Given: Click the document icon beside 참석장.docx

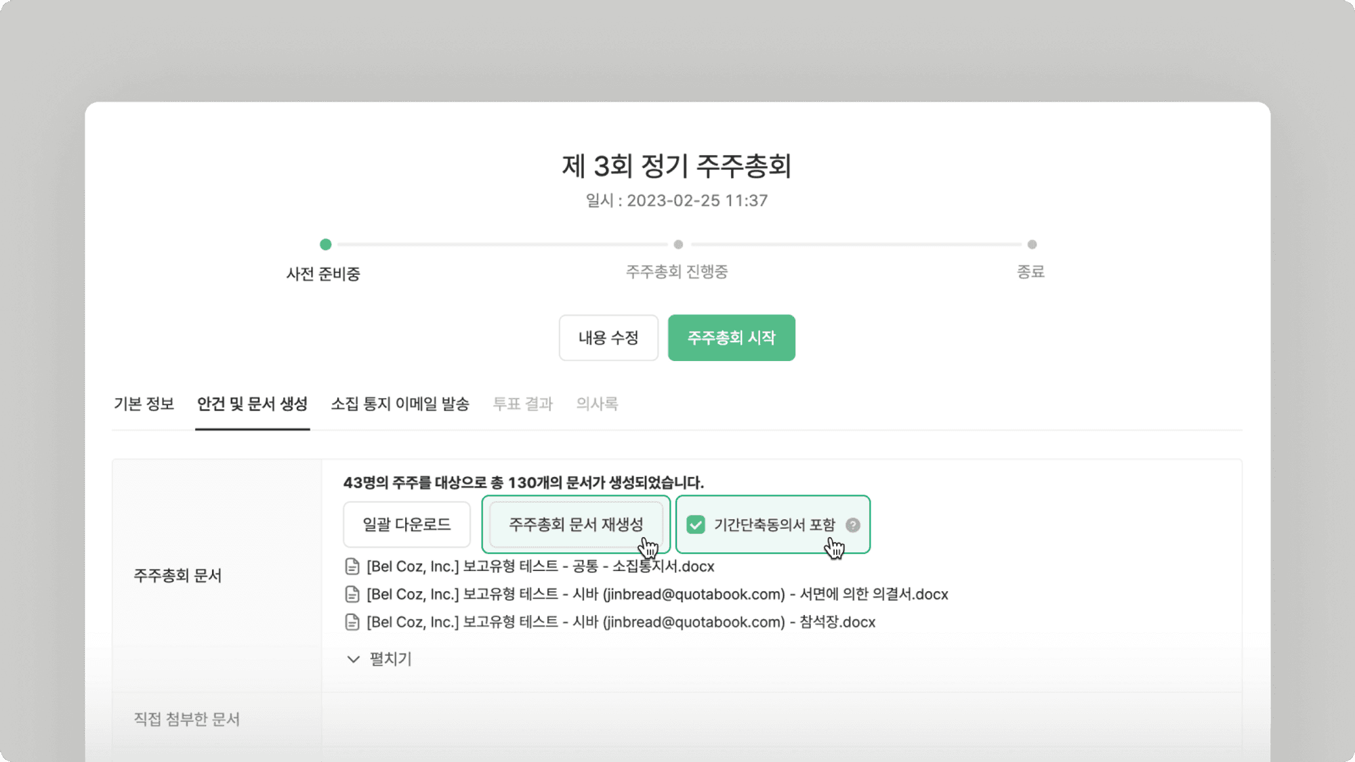Looking at the screenshot, I should [x=352, y=622].
